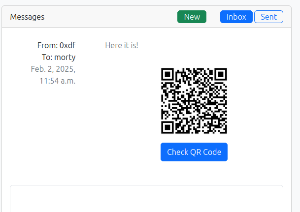The height and width of the screenshot is (212, 300).
Task: Click the sender name 0xdf
Action: 67,46
